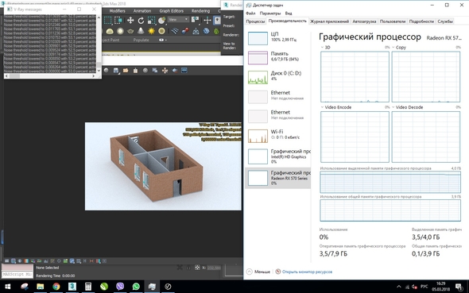Image resolution: width=469 pixels, height=293 pixels.
Task: Switch to the Службы tab
Action: point(445,21)
